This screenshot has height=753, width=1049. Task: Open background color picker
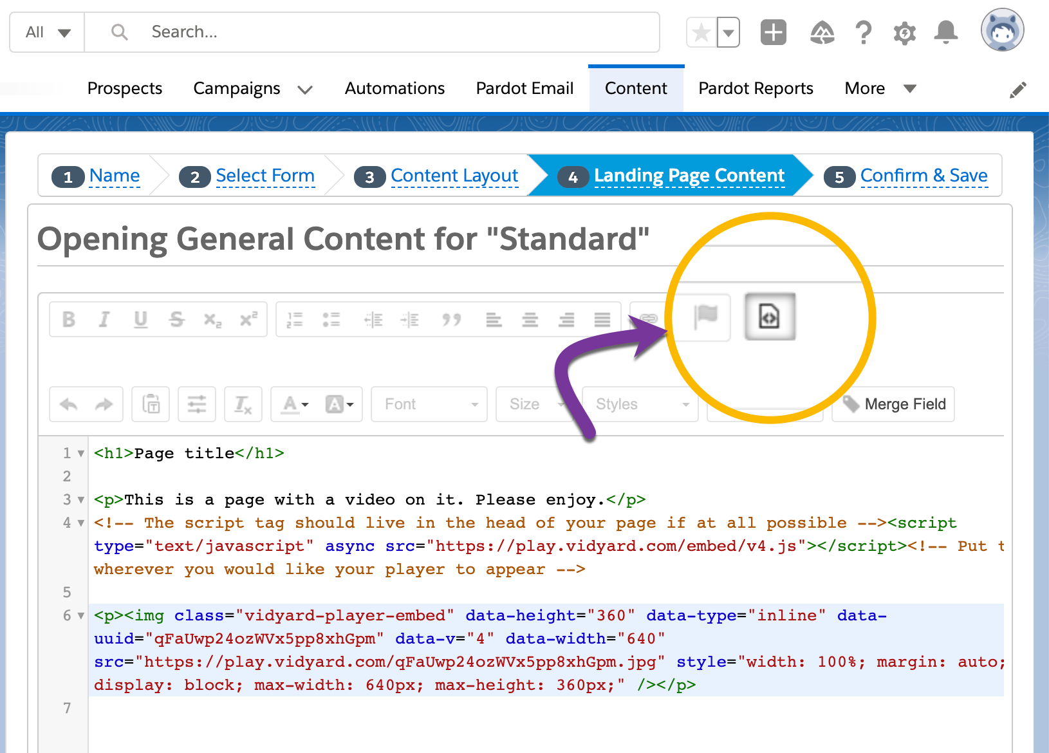click(x=340, y=404)
